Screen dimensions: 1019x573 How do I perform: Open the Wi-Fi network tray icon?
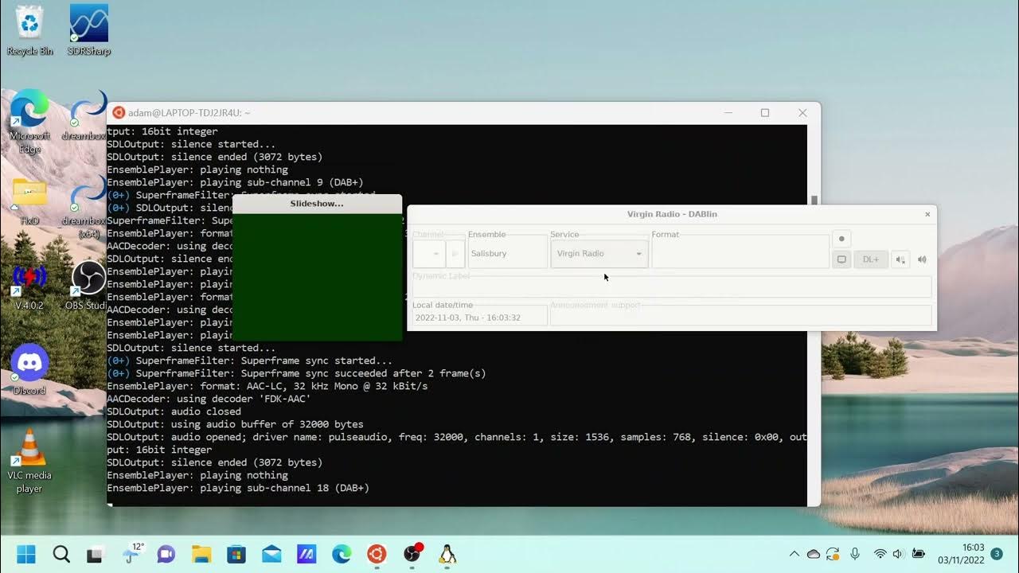pyautogui.click(x=880, y=554)
